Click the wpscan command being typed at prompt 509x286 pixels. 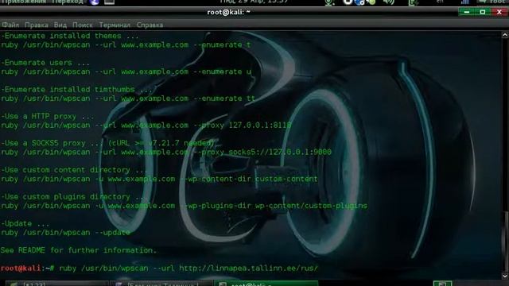pyautogui.click(x=188, y=269)
